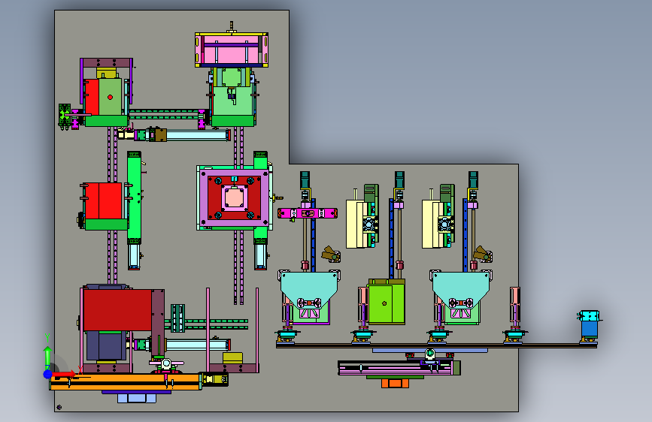Select the light blue block below orange rail
The width and height of the screenshot is (652, 422).
tap(136, 398)
